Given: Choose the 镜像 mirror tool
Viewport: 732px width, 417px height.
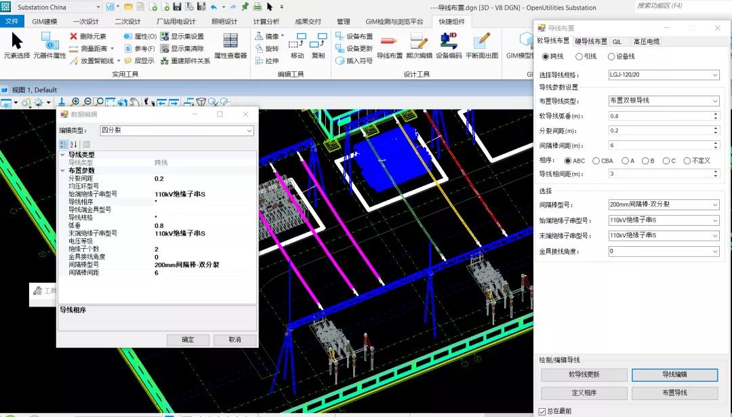Looking at the screenshot, I should coord(269,36).
